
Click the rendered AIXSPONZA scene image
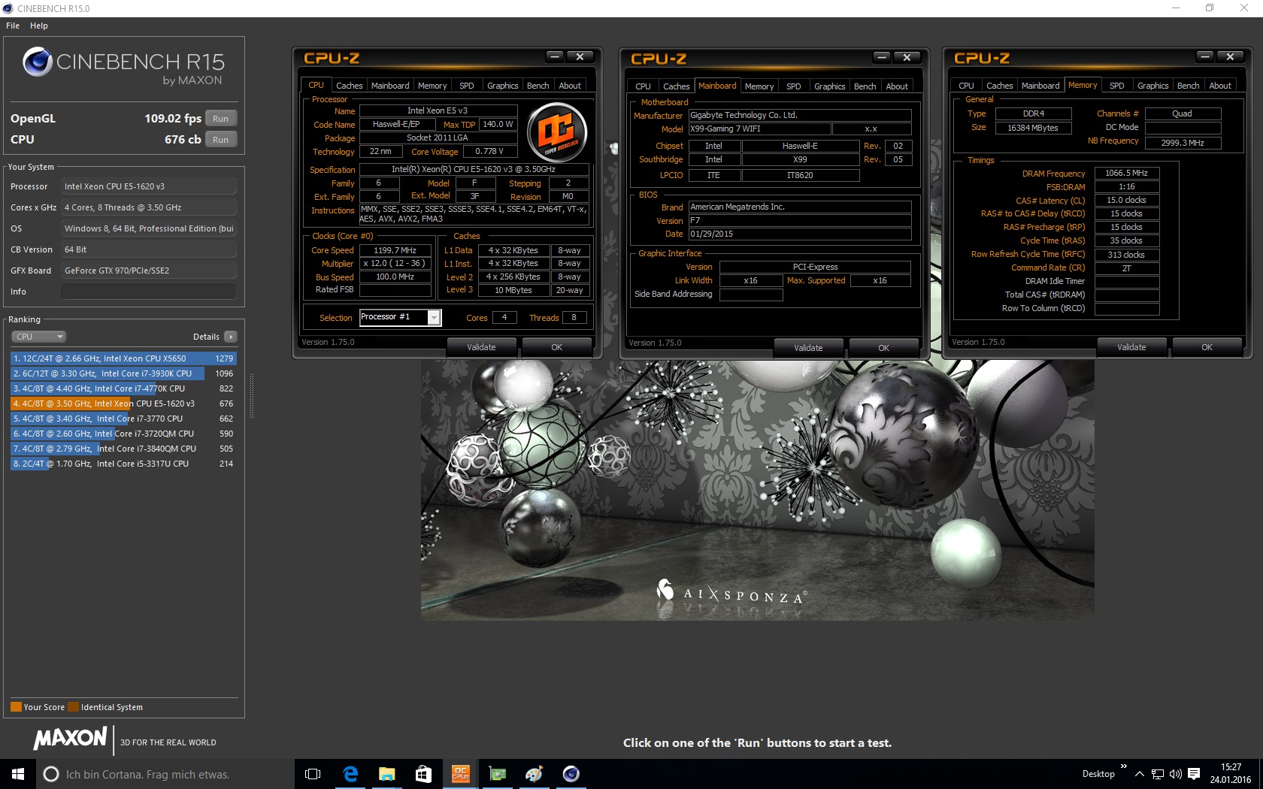point(757,490)
